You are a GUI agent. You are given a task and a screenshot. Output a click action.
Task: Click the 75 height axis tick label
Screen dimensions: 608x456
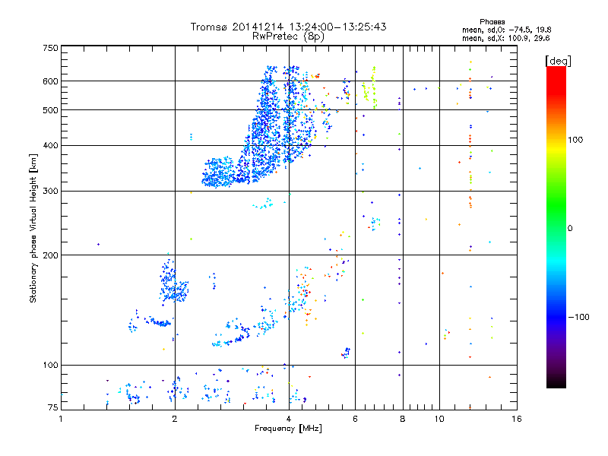click(x=53, y=407)
